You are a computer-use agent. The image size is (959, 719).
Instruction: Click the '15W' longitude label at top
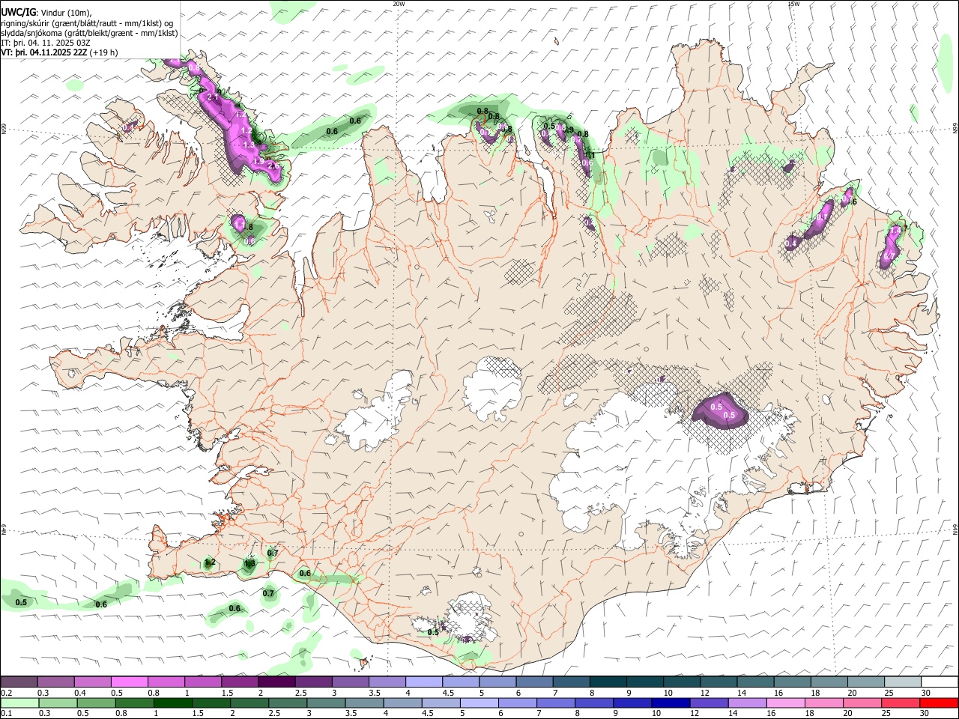(793, 3)
